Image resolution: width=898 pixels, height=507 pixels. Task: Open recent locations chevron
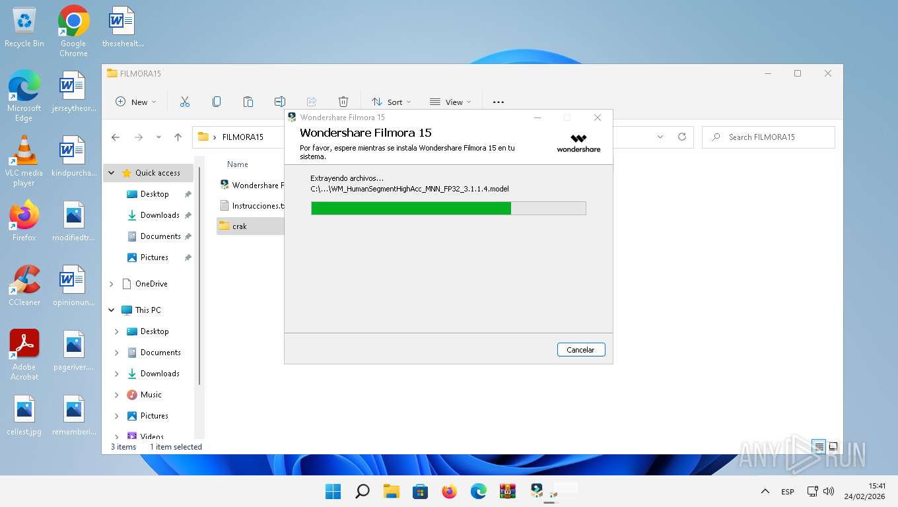pyautogui.click(x=158, y=137)
